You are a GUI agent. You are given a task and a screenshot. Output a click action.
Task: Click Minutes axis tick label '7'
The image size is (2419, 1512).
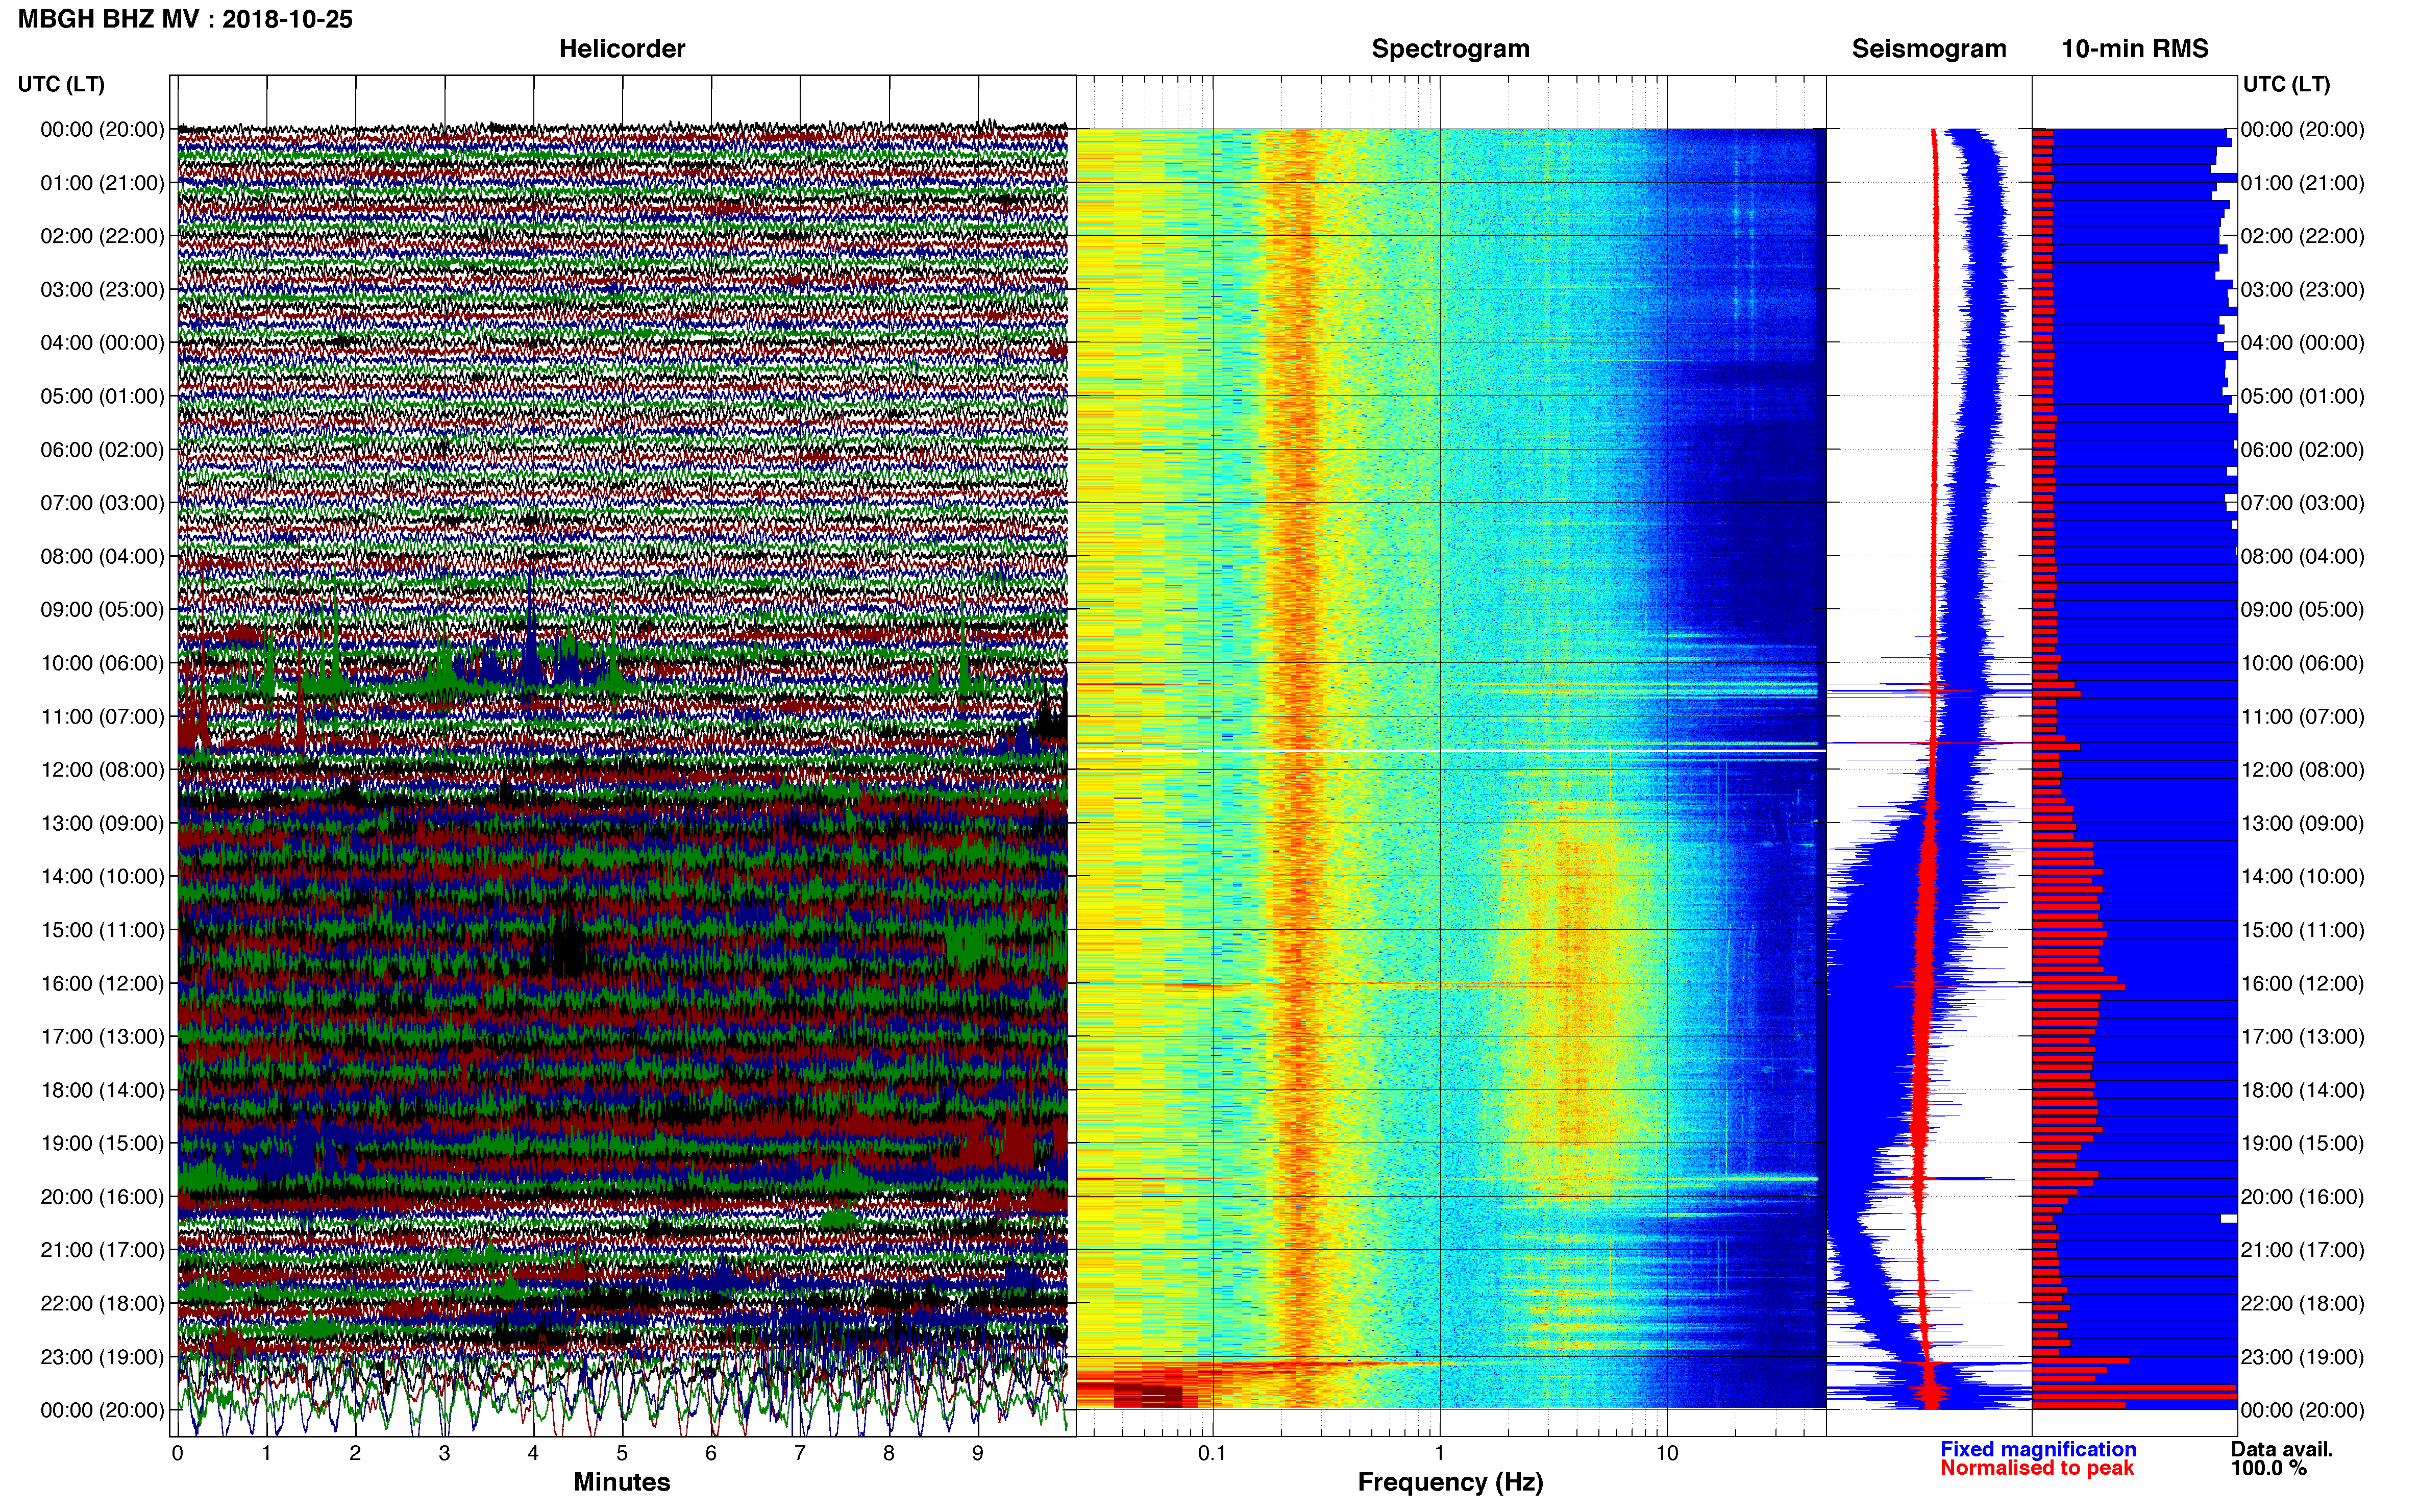point(800,1453)
